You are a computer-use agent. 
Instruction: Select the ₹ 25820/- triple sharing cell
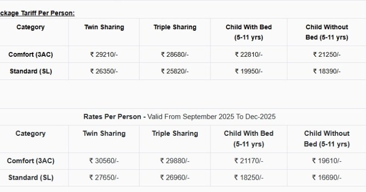[x=175, y=71]
